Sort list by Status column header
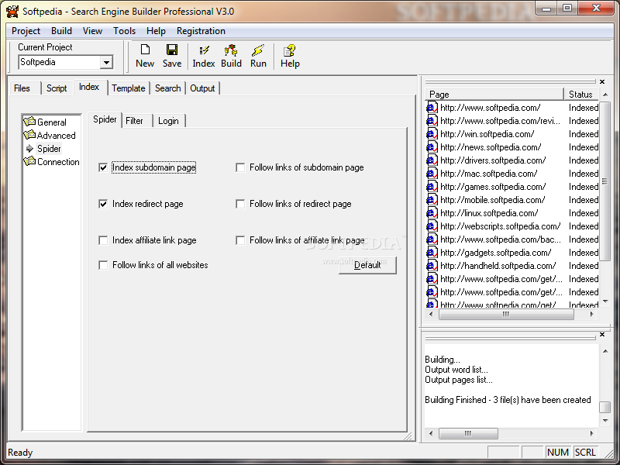The height and width of the screenshot is (465, 620). (x=580, y=94)
